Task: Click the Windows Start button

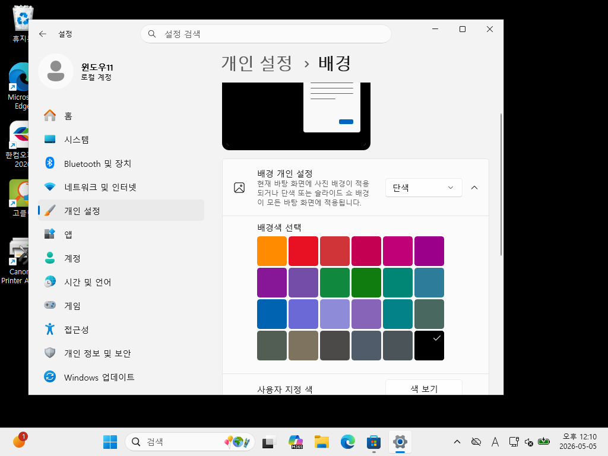Action: pyautogui.click(x=110, y=442)
